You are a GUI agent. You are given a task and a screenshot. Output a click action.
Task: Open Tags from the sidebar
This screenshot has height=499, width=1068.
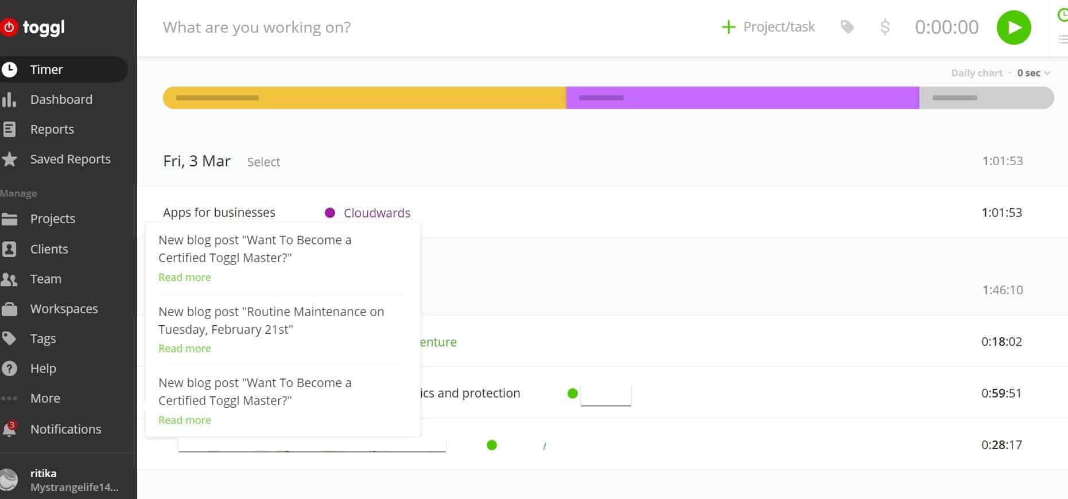click(43, 338)
